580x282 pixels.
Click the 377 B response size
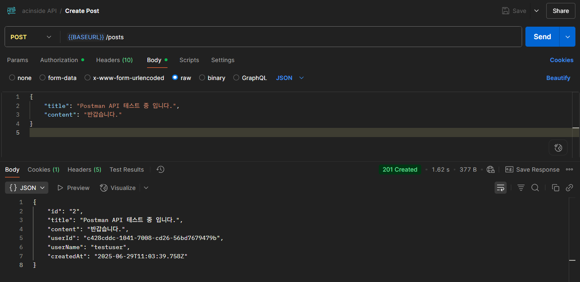click(x=468, y=170)
